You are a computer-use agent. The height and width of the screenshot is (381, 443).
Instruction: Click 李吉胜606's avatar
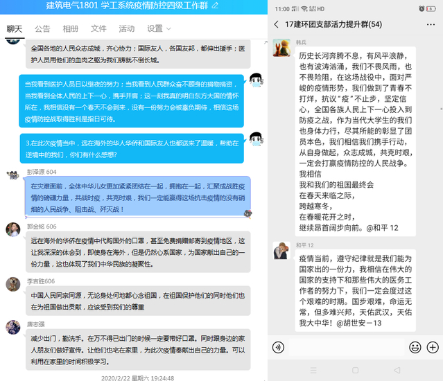tap(12, 284)
